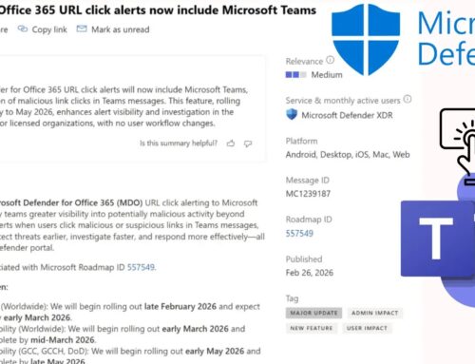Click the Microsoft Teams logo graphic
The image size is (475, 364).
point(438,240)
